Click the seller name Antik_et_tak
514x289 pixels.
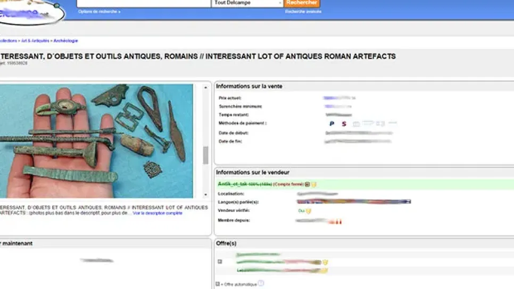pyautogui.click(x=233, y=184)
